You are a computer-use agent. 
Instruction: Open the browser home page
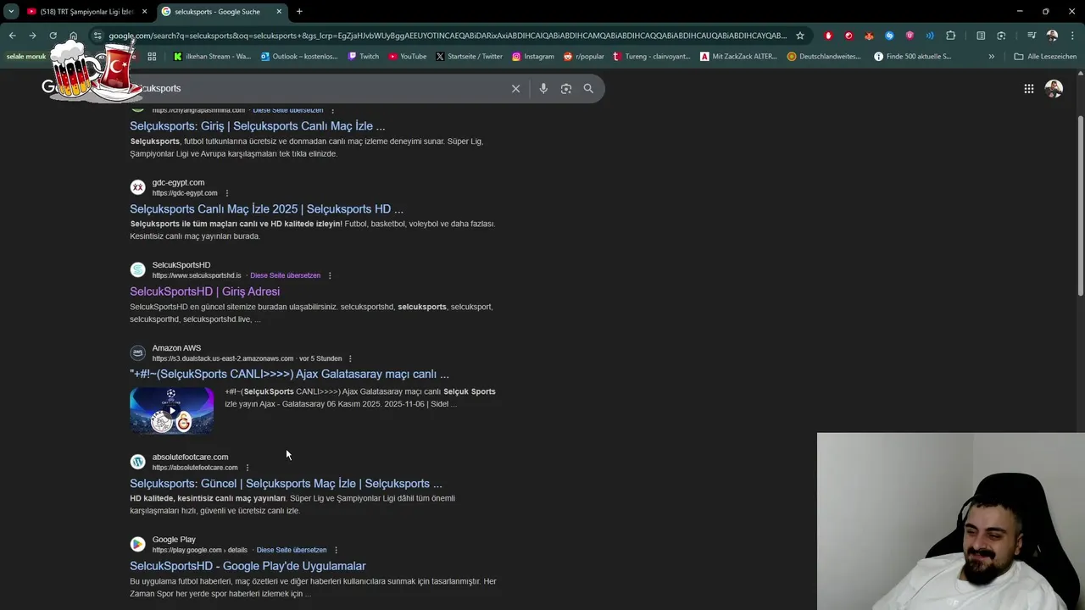73,36
